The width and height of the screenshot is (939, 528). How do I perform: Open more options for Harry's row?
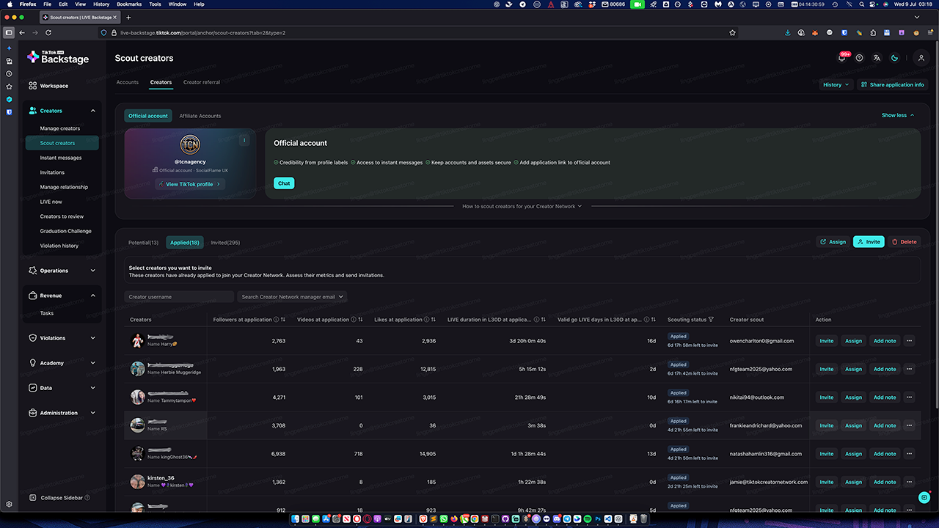click(910, 340)
